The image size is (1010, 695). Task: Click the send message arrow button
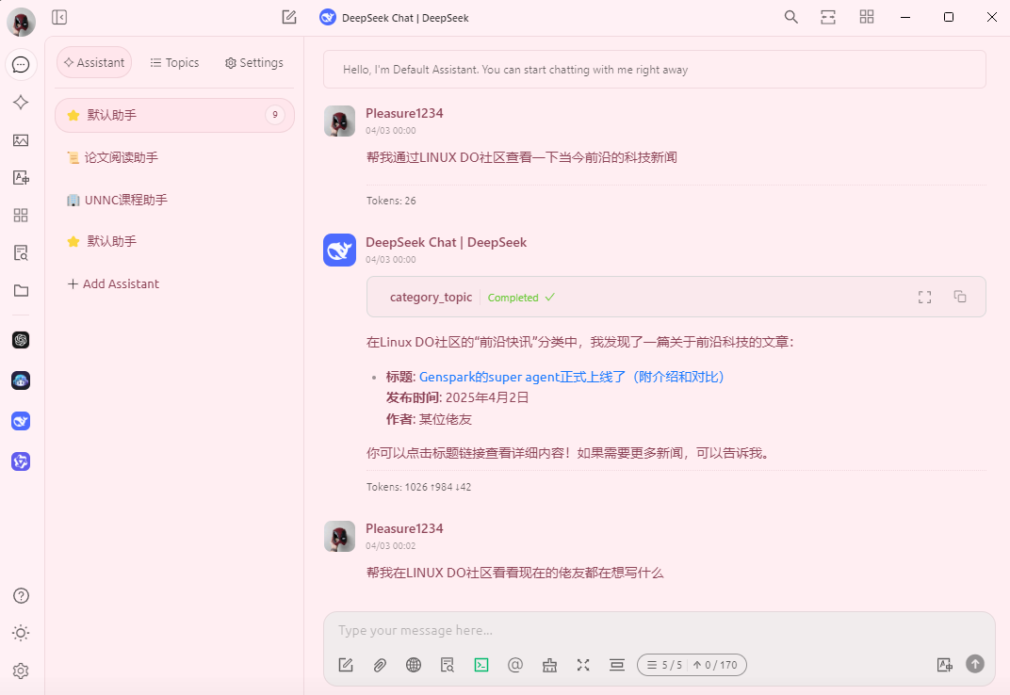coord(975,664)
